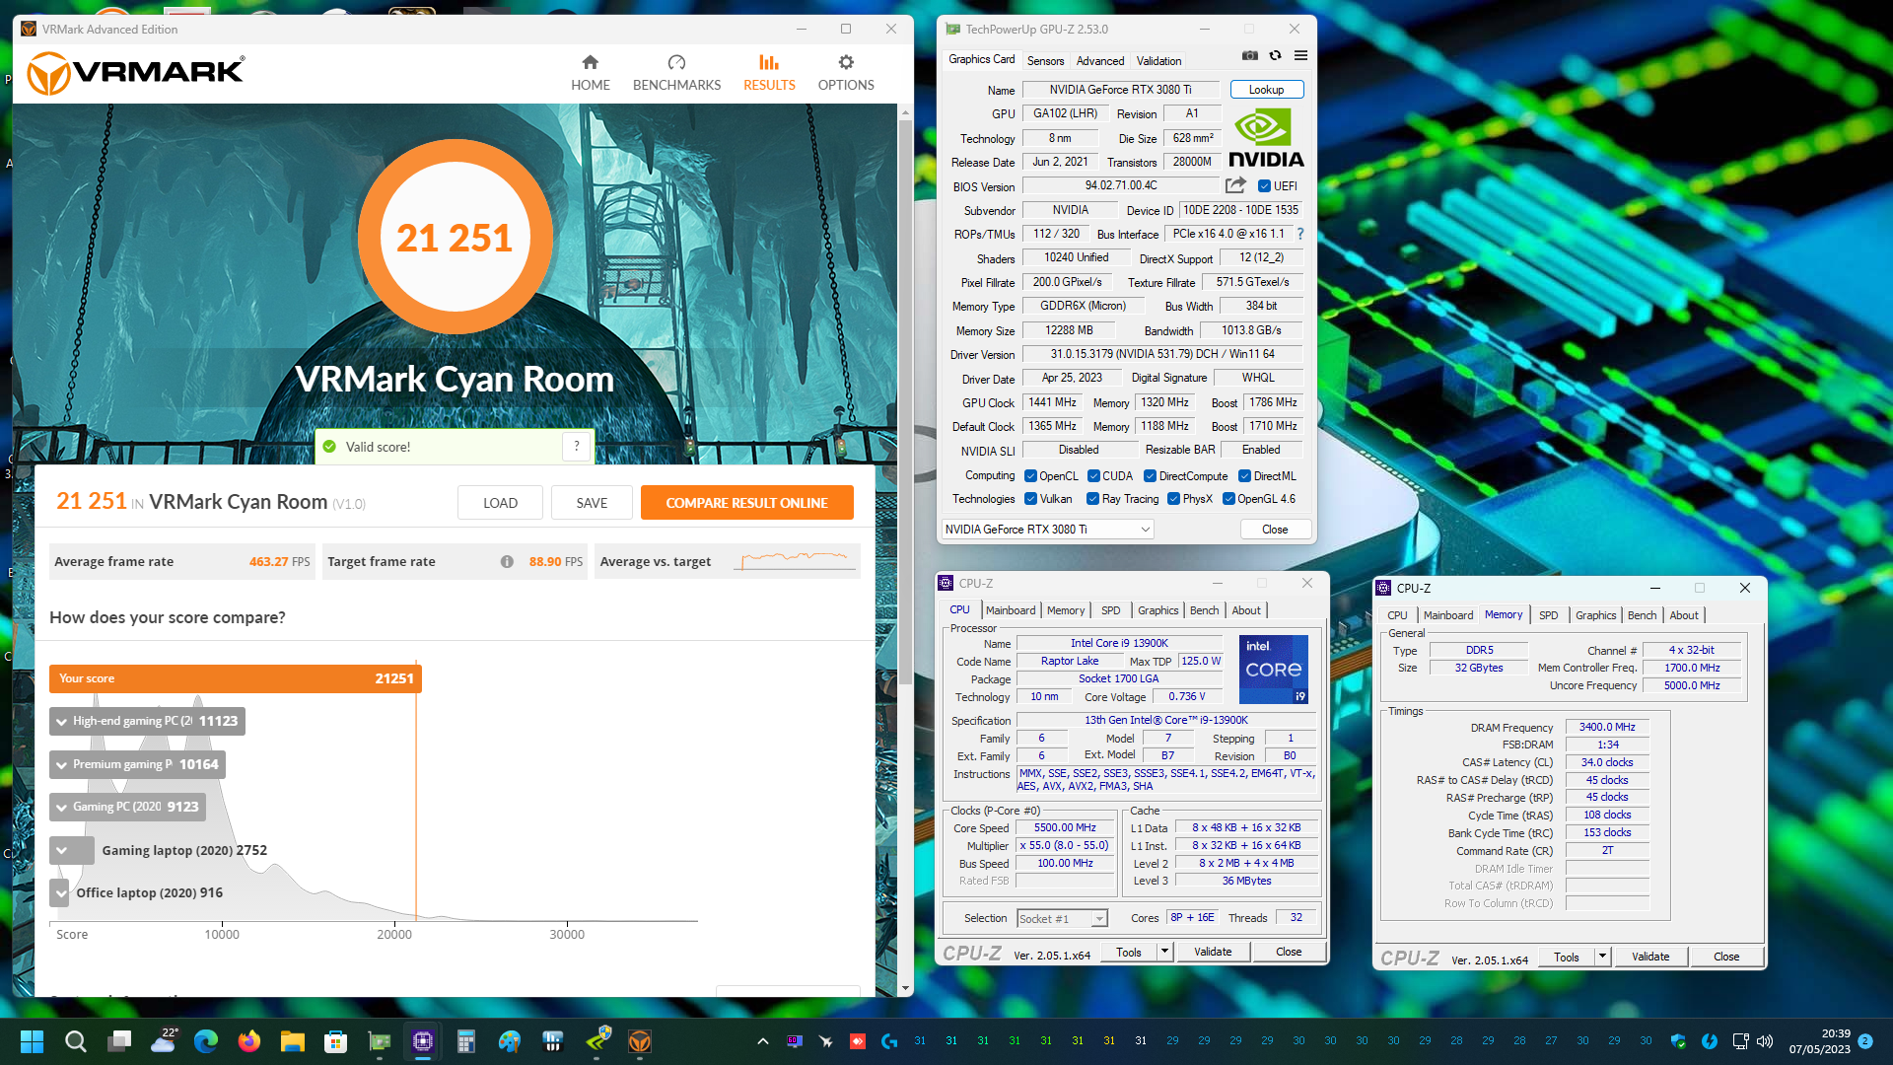Toggle DirectML checkbox

click(x=1244, y=475)
